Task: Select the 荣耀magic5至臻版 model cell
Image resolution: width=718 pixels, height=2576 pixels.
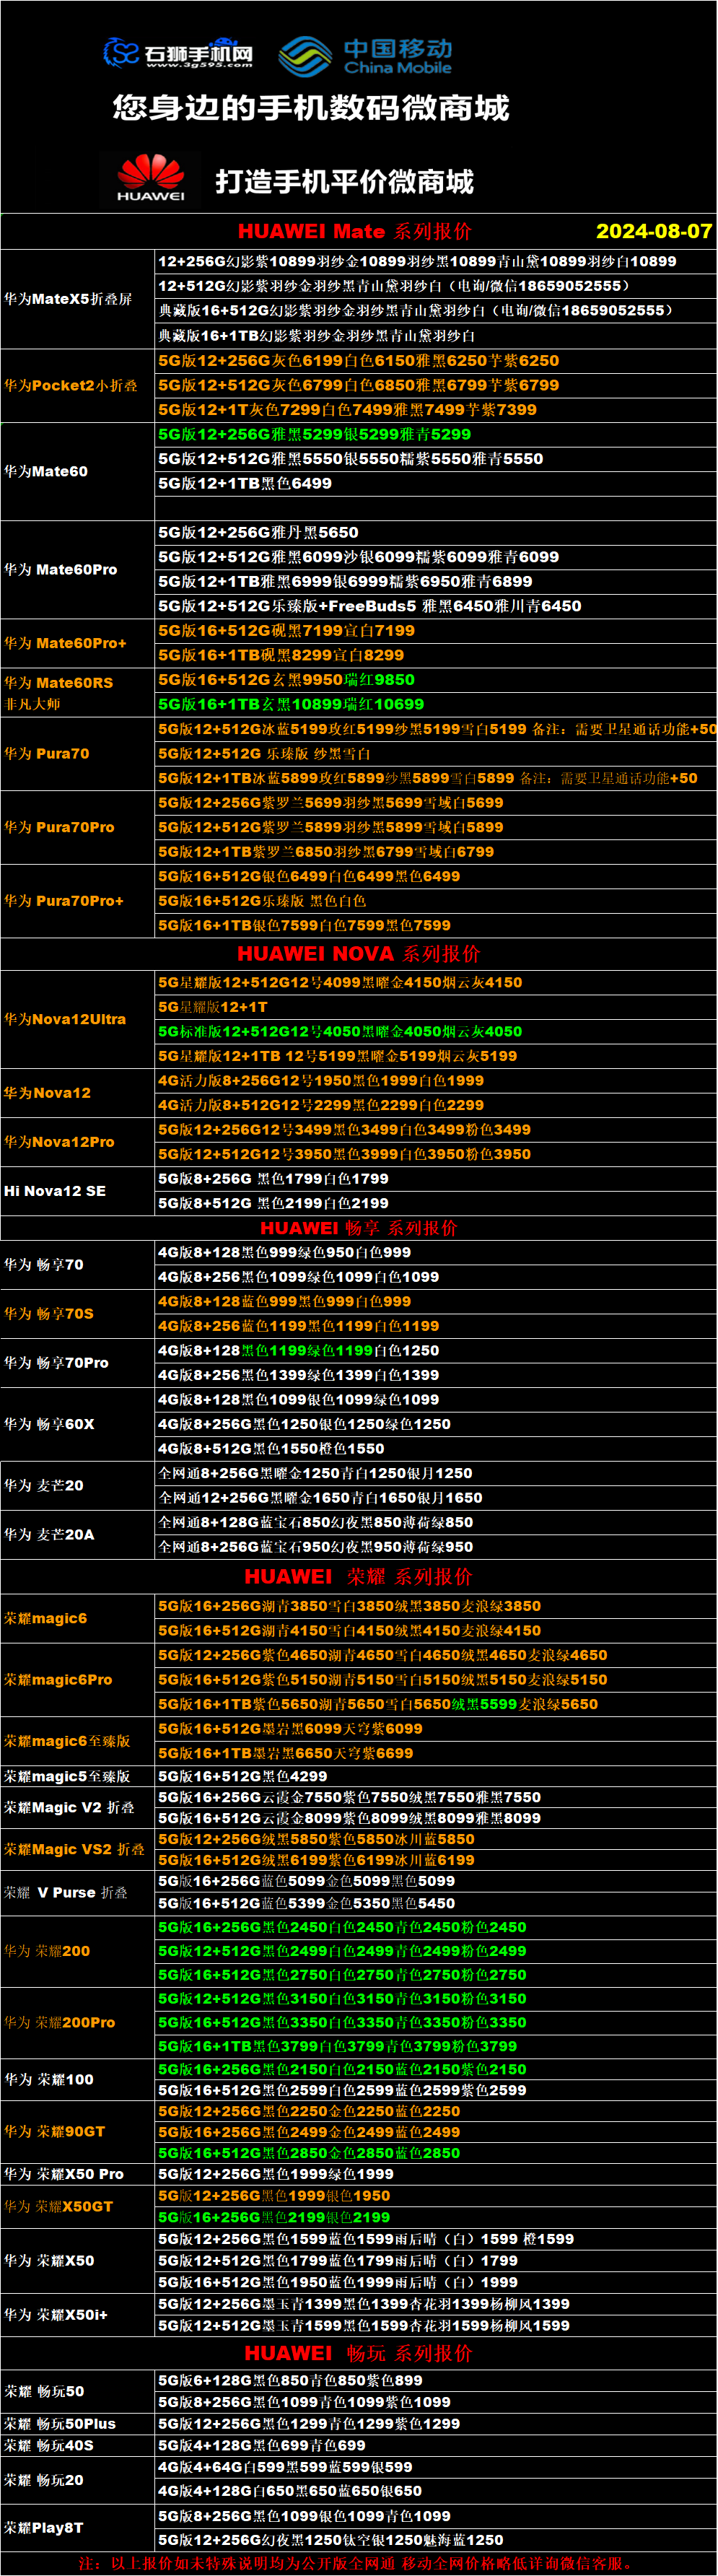Action: tap(78, 1777)
